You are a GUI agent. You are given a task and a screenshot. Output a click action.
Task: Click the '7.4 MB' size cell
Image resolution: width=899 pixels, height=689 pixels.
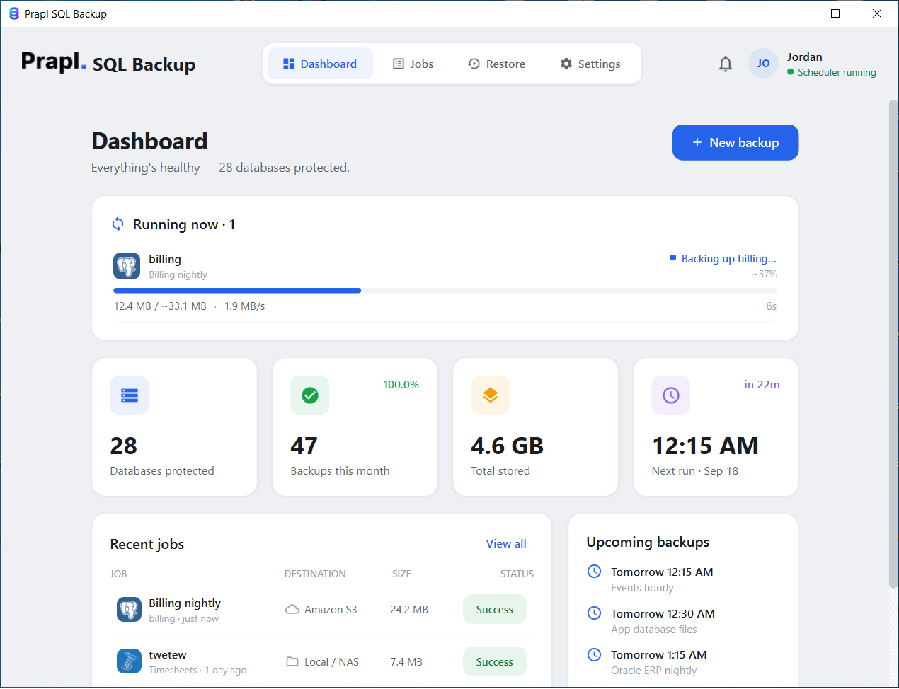[x=406, y=661]
